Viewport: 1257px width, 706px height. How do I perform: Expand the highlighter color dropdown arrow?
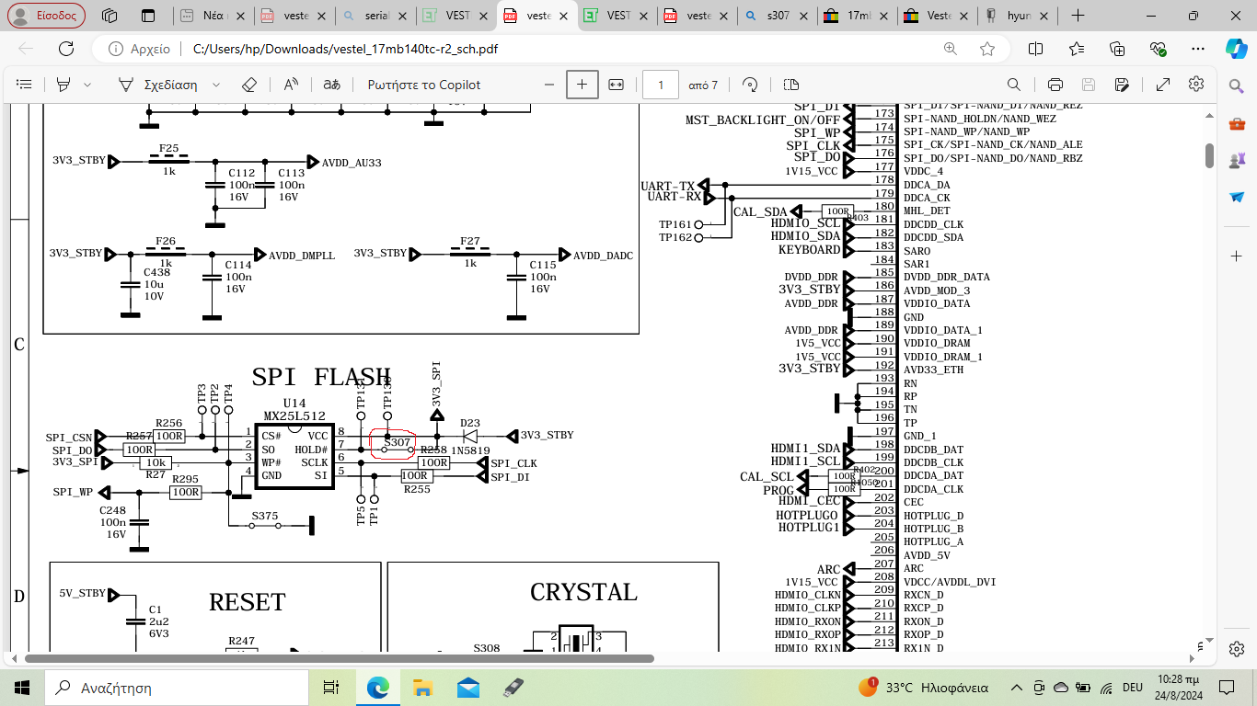click(x=87, y=85)
